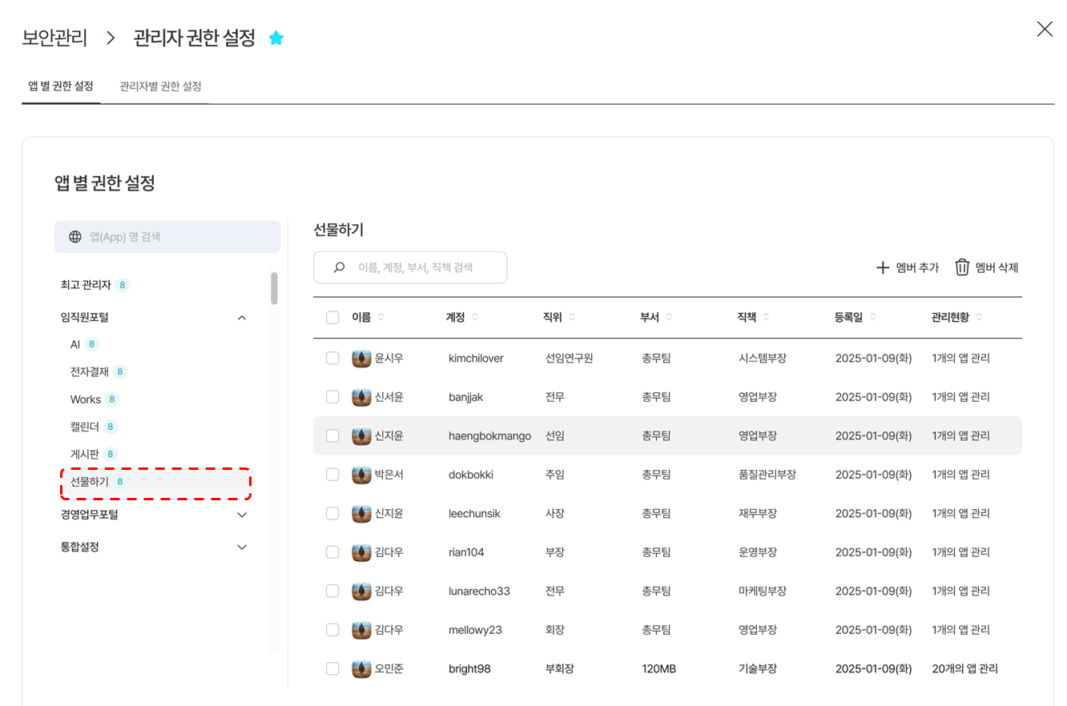1067x706 pixels.
Task: Sort by 이름 column sort icon
Action: pos(381,318)
